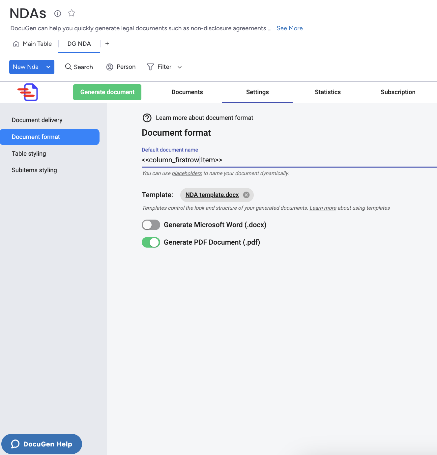437x455 pixels.
Task: Click the New Nda button
Action: pos(26,67)
